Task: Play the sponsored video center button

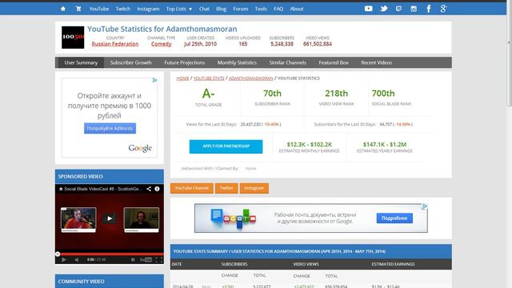Action: (x=110, y=218)
